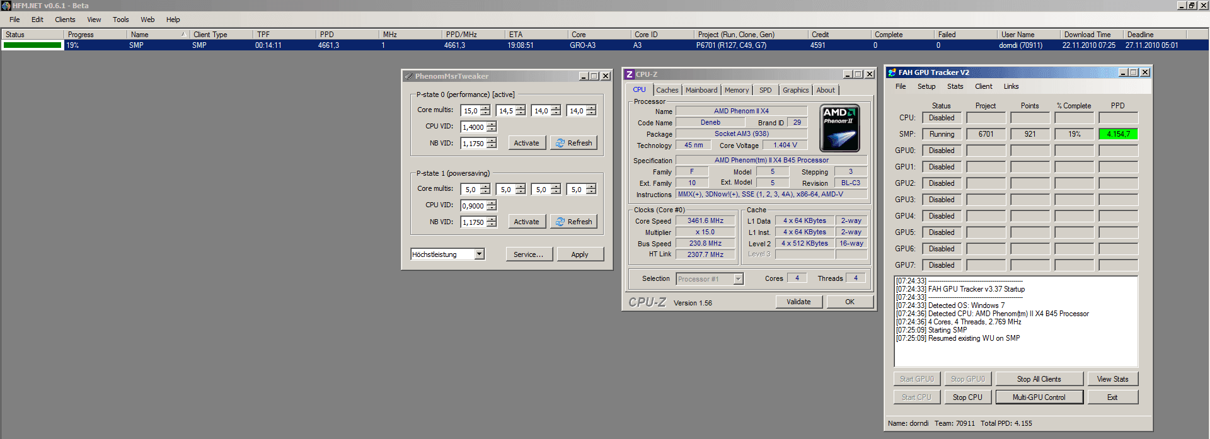Screen dimensions: 1210x439
Task: Click the FAH GPU Tracker title bar icon
Action: (x=892, y=72)
